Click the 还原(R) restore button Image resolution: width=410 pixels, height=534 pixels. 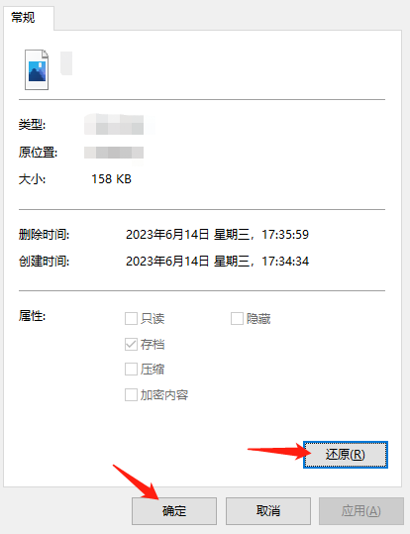pyautogui.click(x=346, y=455)
